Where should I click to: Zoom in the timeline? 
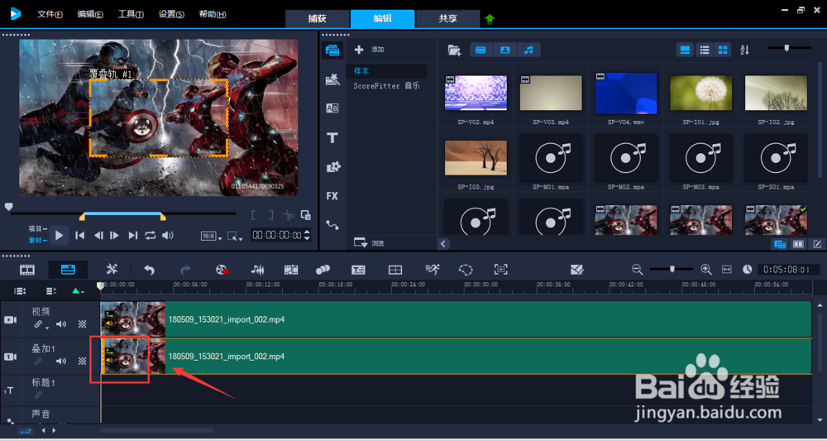tap(706, 269)
